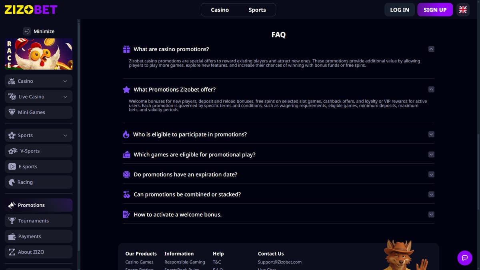The image size is (480, 270).
Task: Click the Mini Games diamond icon
Action: click(x=12, y=112)
